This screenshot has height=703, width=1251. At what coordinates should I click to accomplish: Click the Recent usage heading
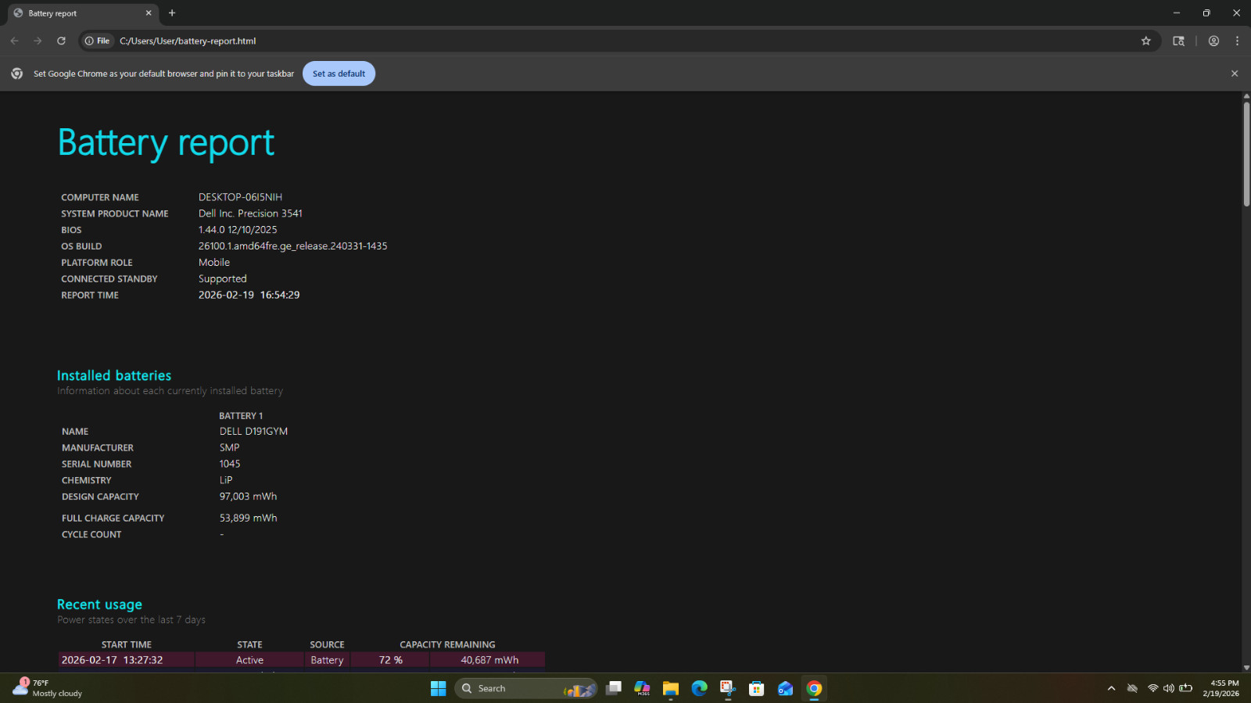click(x=99, y=604)
